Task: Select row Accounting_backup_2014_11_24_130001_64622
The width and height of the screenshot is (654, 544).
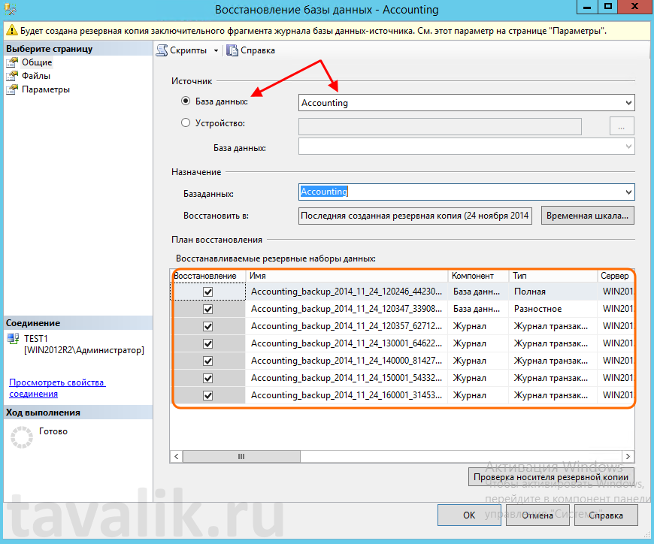Action: pos(403,343)
